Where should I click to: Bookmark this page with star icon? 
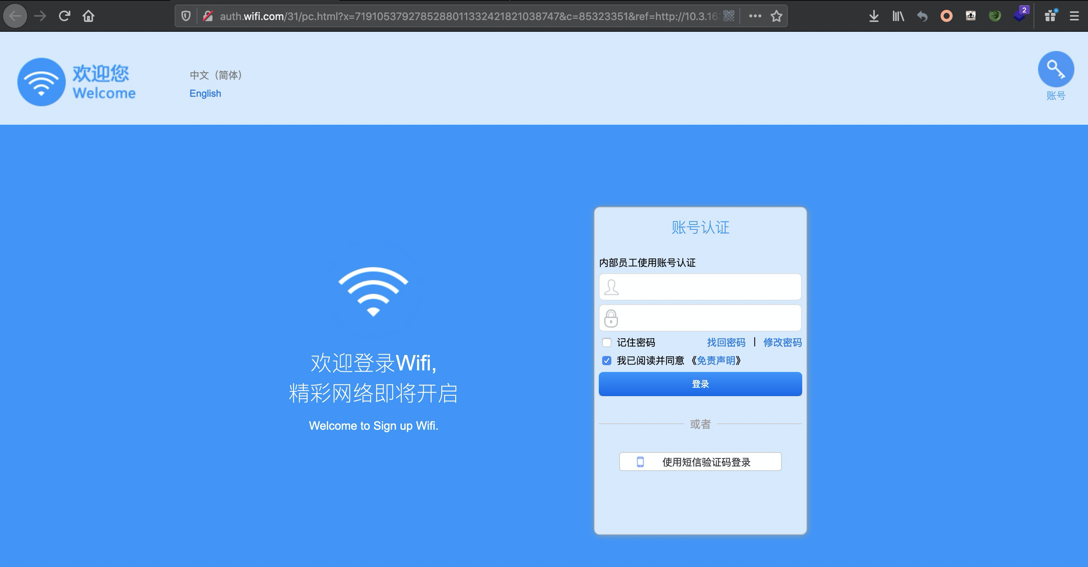776,16
